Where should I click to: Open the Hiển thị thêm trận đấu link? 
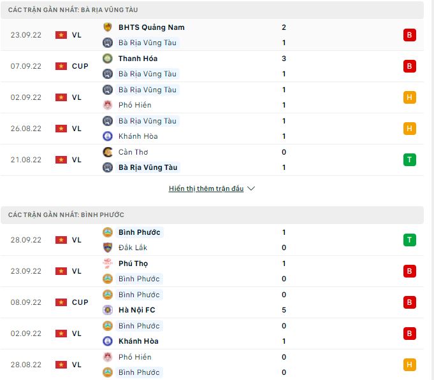[x=206, y=189]
